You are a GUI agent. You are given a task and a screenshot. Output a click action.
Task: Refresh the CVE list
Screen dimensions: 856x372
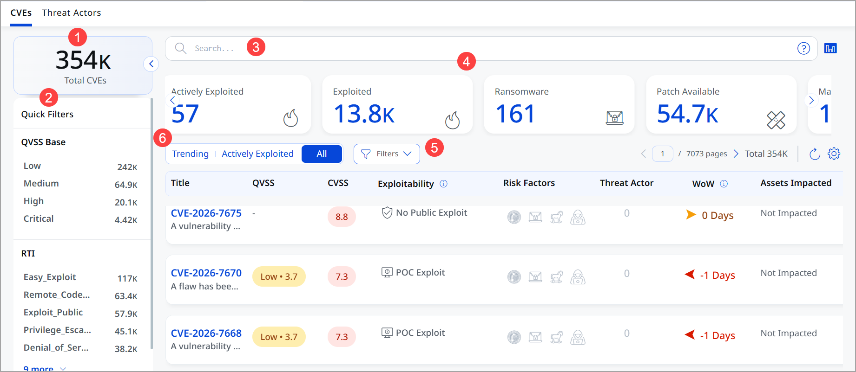click(x=815, y=154)
